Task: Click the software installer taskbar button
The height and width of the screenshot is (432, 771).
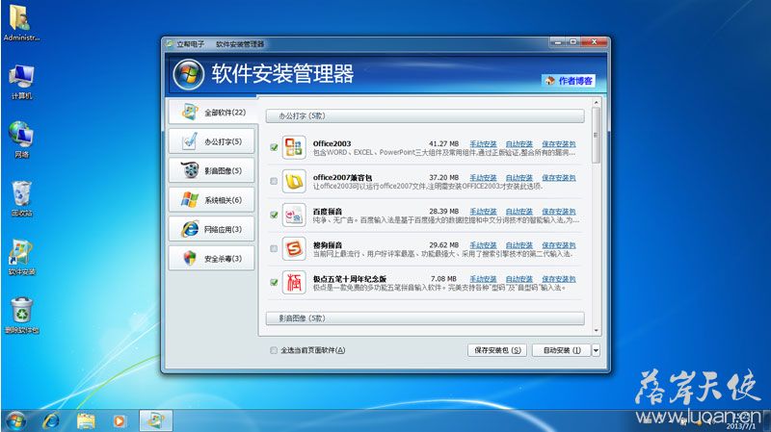Action: pyautogui.click(x=156, y=420)
